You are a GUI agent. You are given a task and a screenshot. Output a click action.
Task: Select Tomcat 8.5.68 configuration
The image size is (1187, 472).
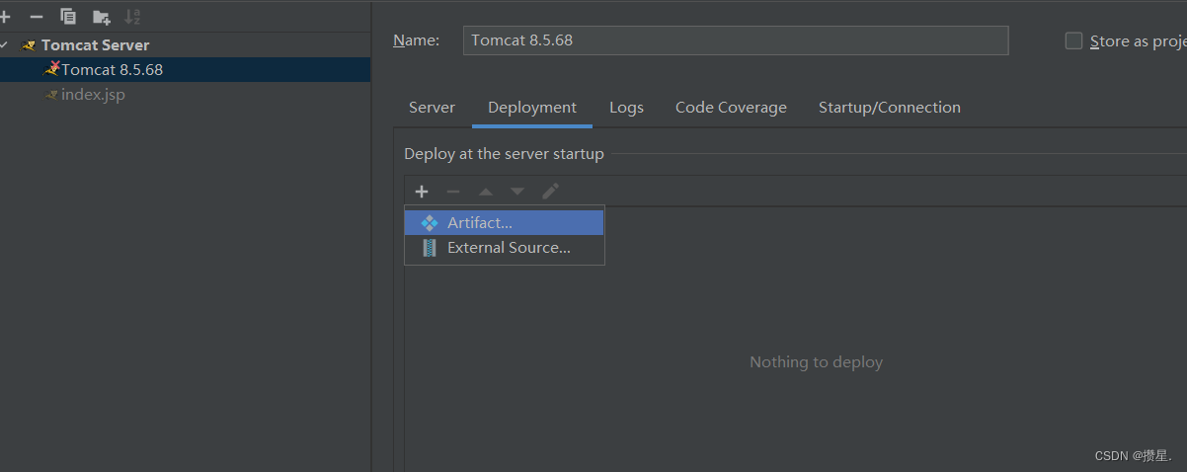click(x=185, y=70)
